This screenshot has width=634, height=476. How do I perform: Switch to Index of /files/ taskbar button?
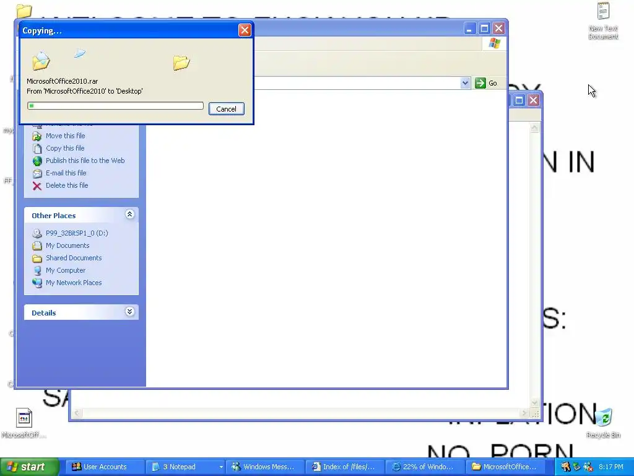pos(344,467)
